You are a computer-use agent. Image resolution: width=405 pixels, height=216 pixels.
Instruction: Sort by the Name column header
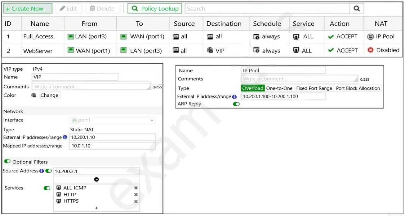40,24
